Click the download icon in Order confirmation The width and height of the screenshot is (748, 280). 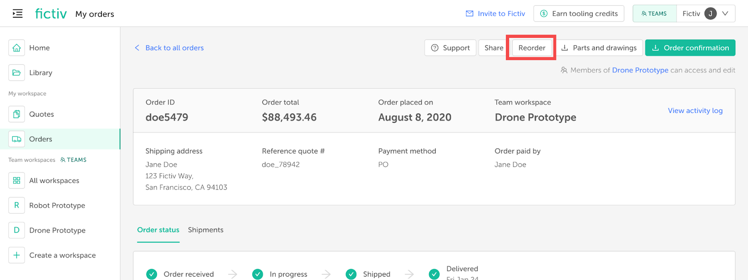point(655,48)
